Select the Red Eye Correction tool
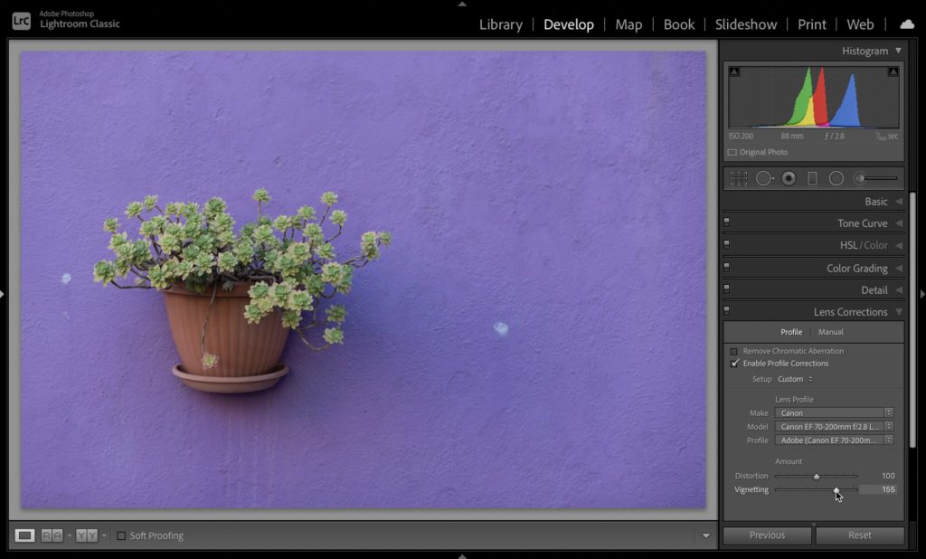 [x=789, y=178]
